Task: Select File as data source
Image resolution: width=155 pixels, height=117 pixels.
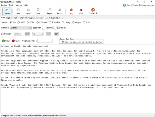Action: [11, 22]
